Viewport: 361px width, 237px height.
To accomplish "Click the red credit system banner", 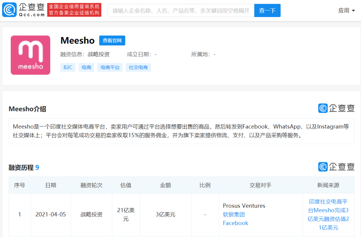I will 74,10.
